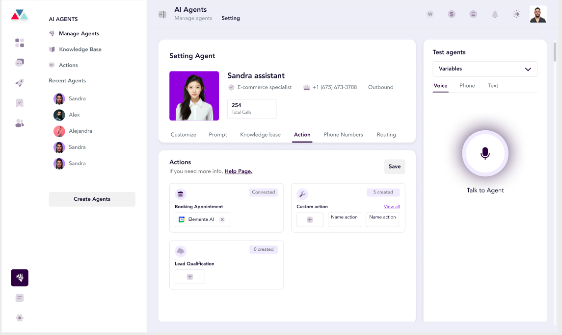Click the briefcase icon beside phone number
This screenshot has width=562, height=335.
coord(306,87)
